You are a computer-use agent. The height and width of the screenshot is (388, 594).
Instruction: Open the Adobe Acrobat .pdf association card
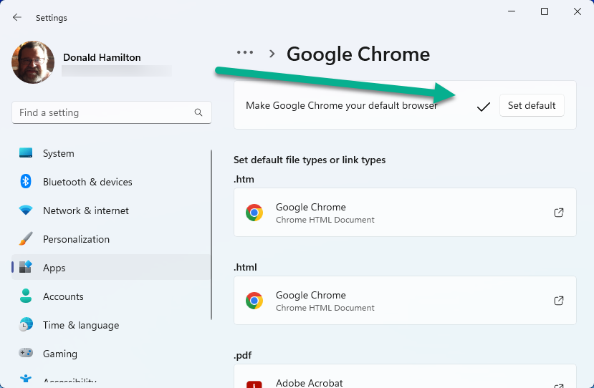405,377
